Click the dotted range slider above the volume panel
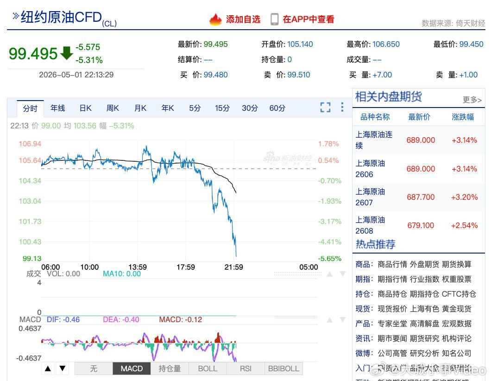 tap(298, 274)
